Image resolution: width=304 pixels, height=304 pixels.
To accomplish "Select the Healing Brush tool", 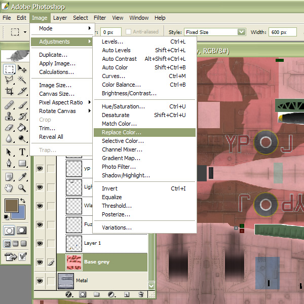I will [9, 105].
